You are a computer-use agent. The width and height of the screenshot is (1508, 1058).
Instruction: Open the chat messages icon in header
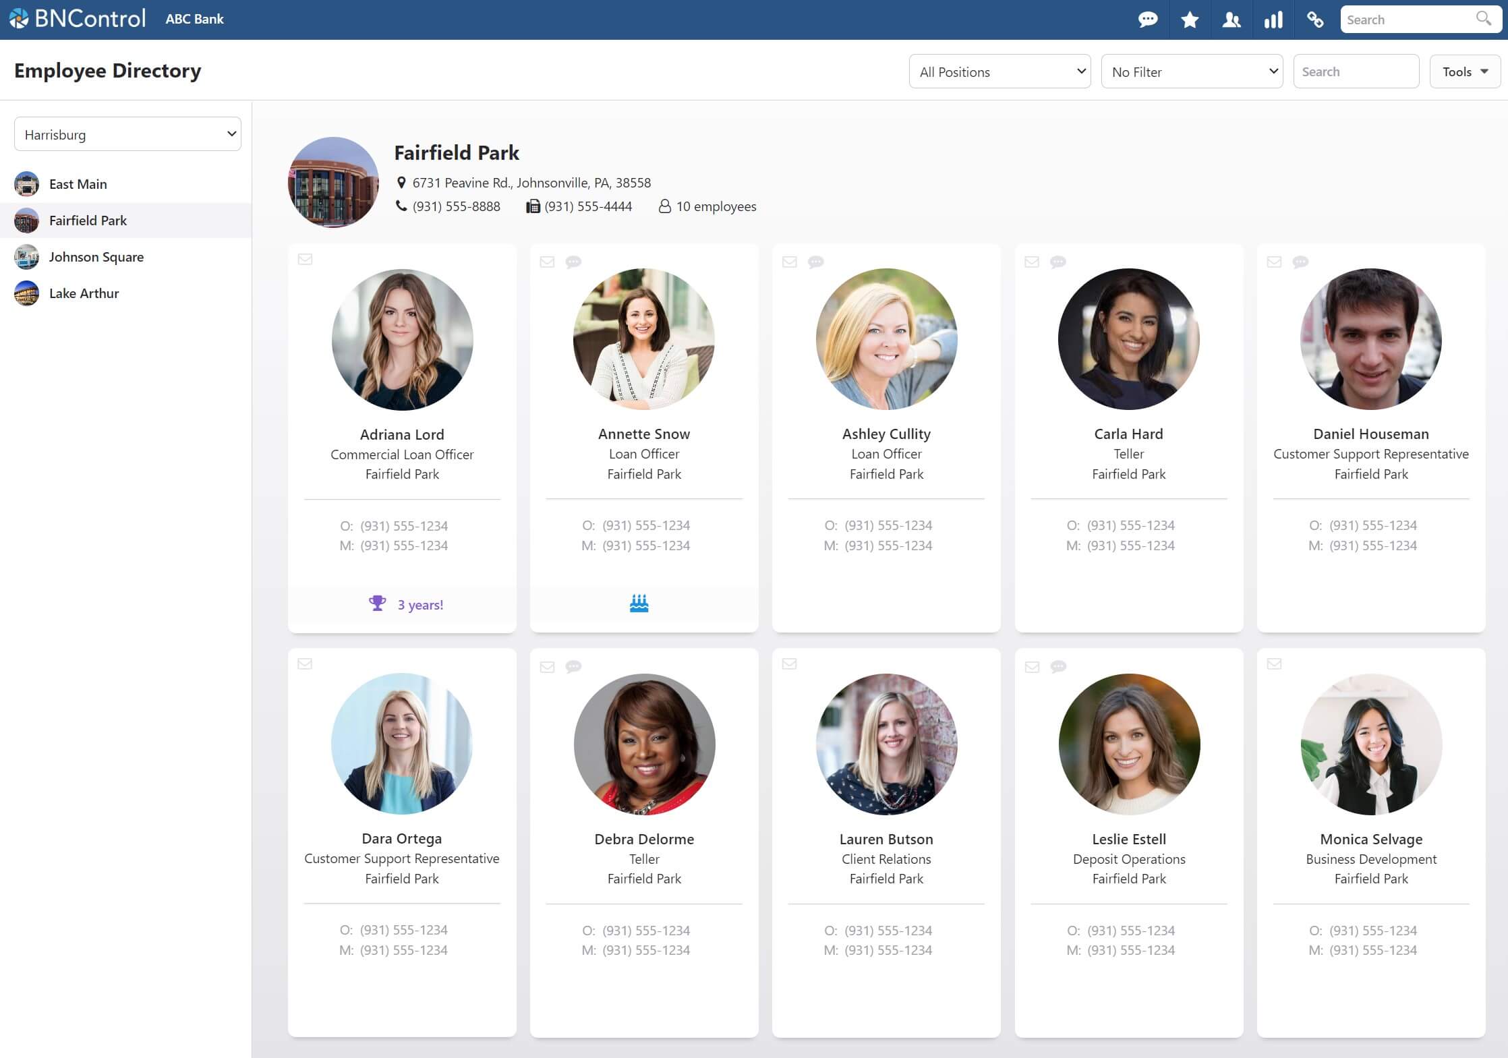click(1147, 20)
